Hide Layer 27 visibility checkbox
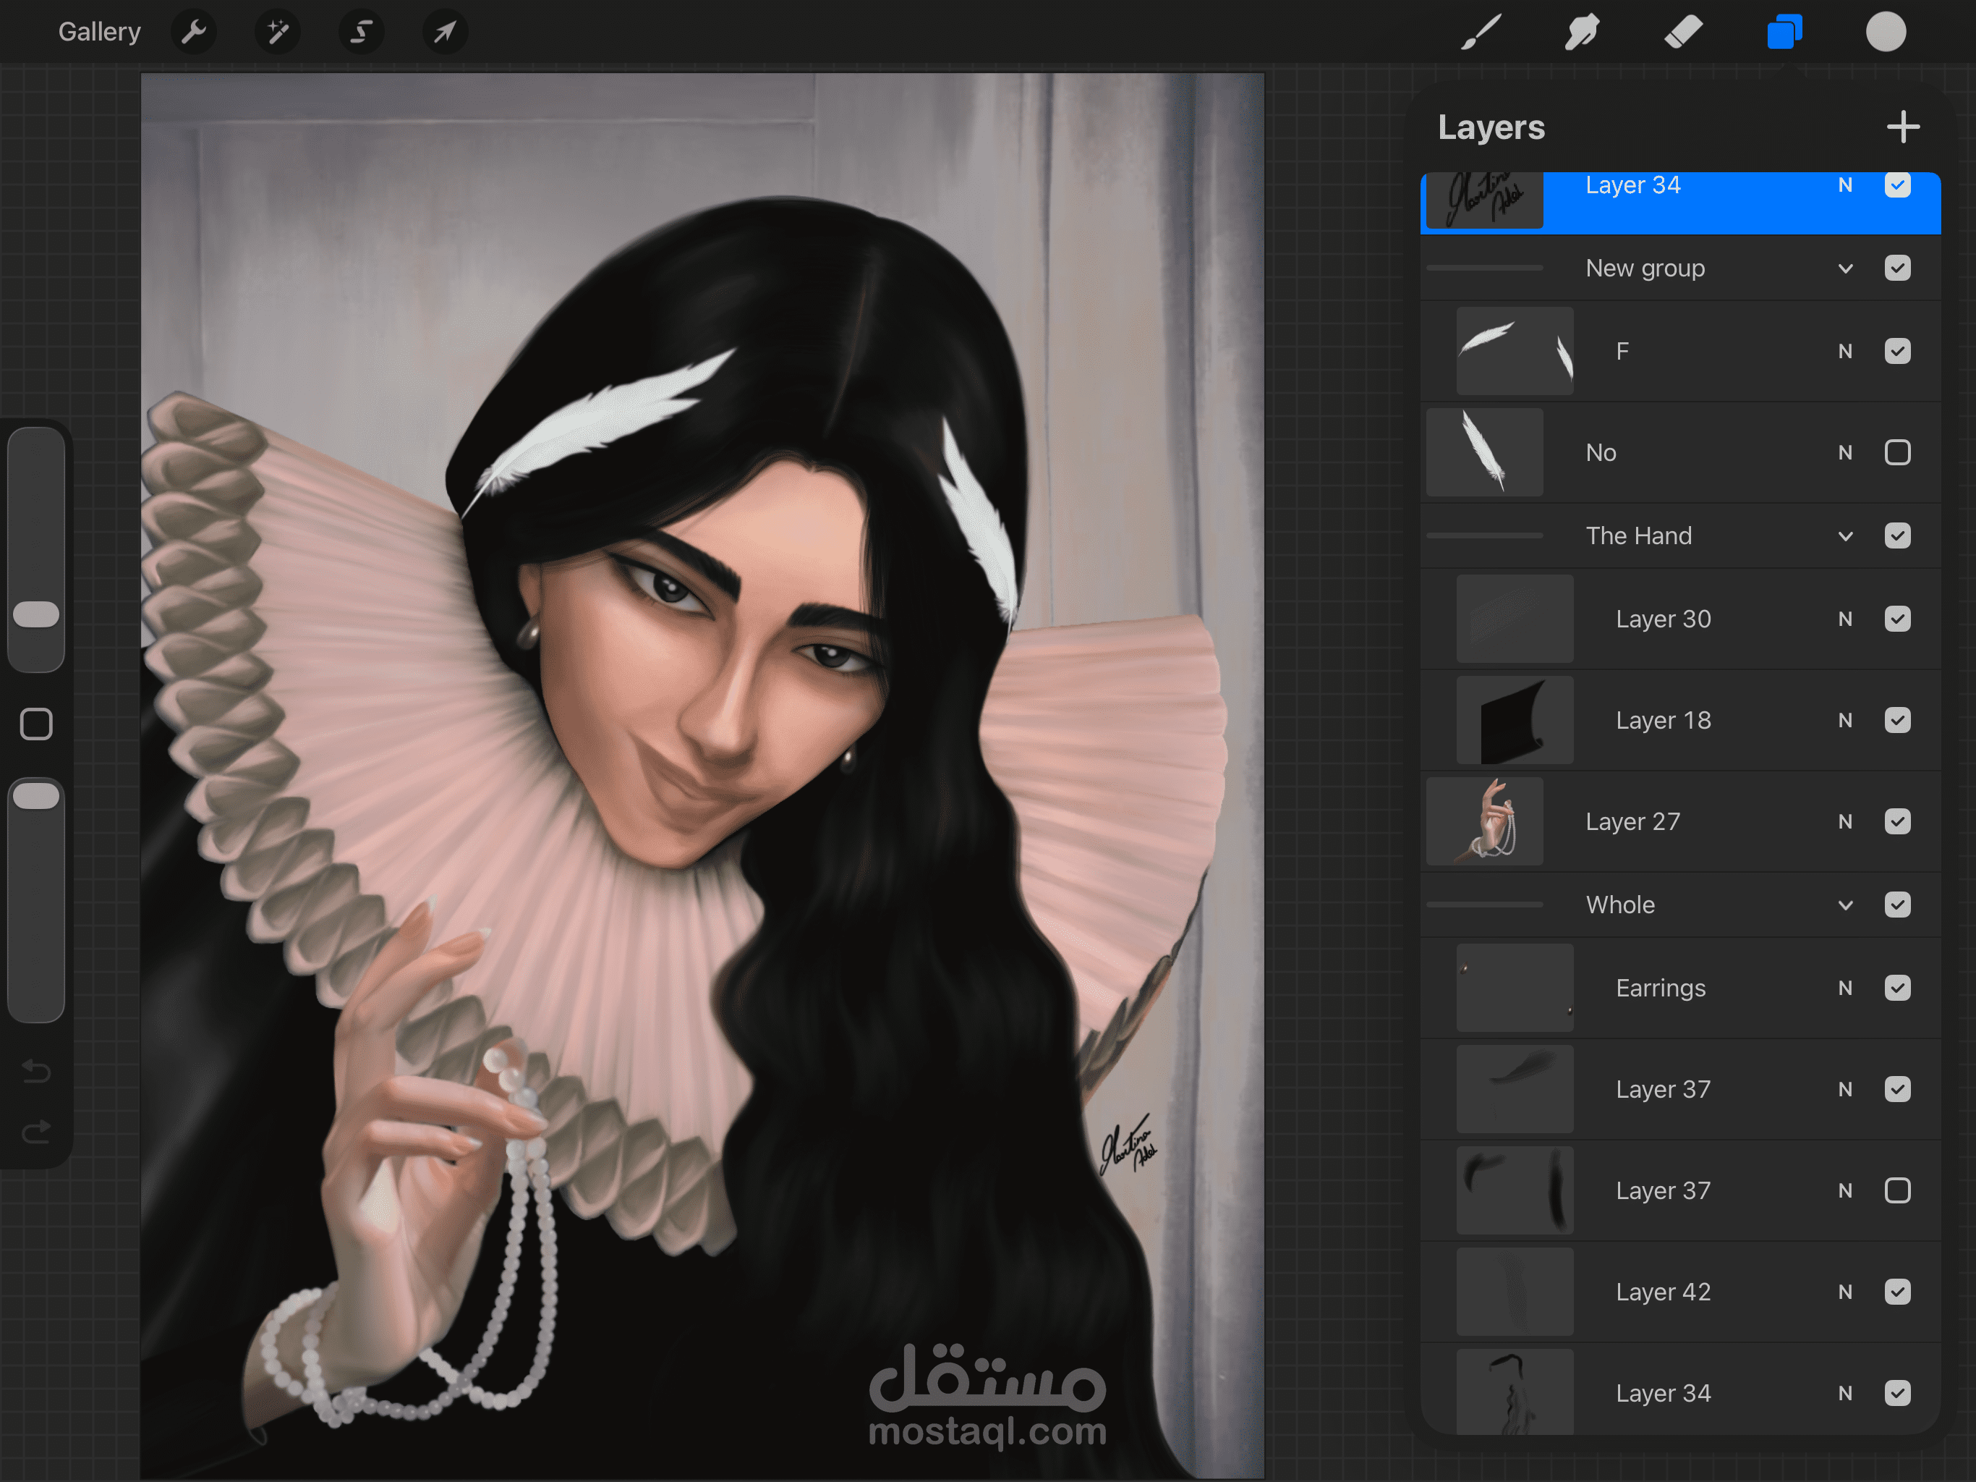1976x1482 pixels. tap(1897, 821)
